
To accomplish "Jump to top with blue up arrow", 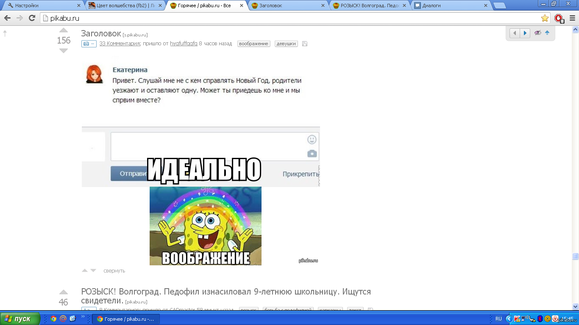I will click(547, 33).
